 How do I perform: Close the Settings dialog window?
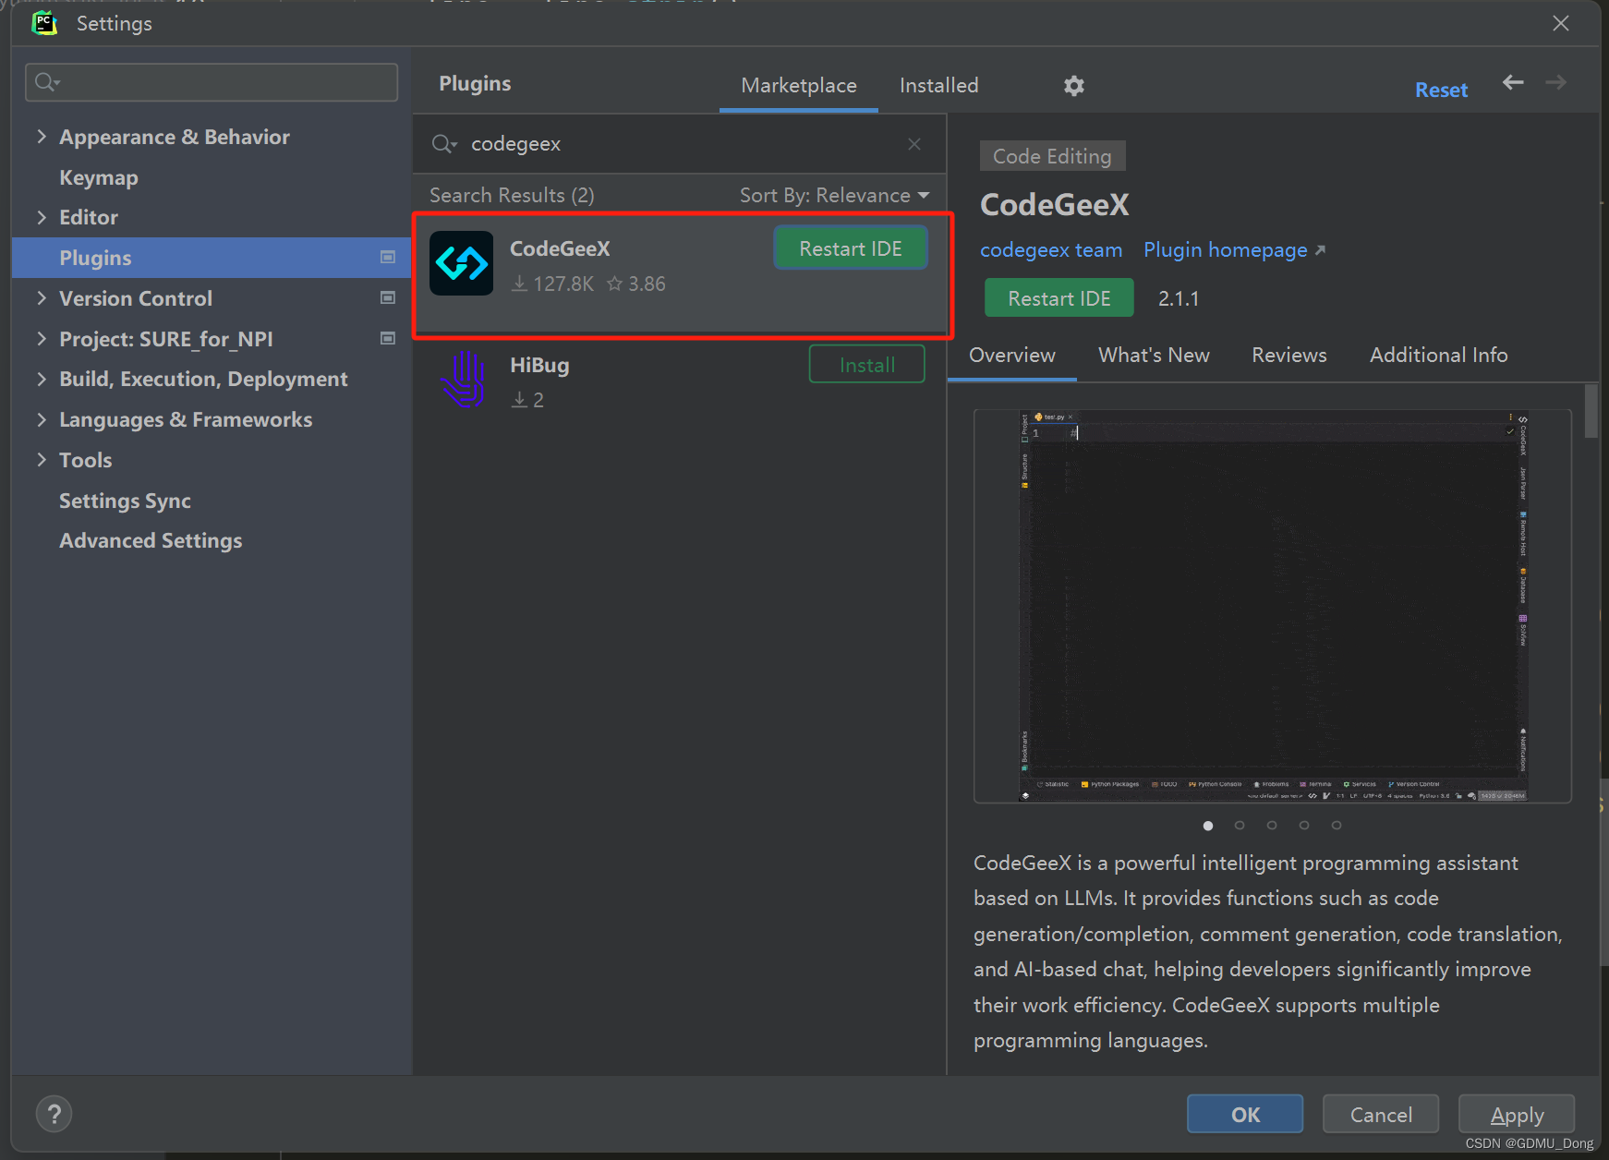(1561, 23)
